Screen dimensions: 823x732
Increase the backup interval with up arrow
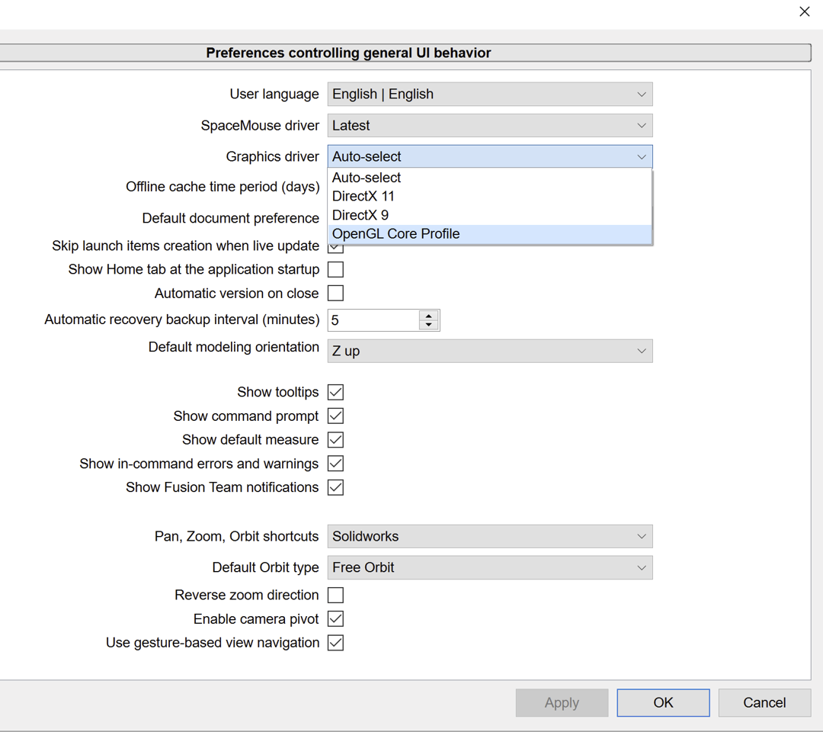[429, 316]
